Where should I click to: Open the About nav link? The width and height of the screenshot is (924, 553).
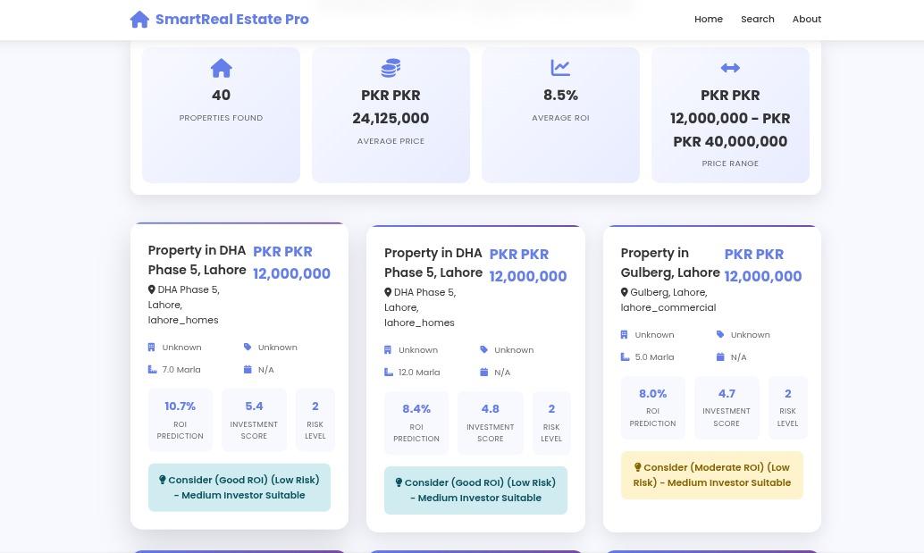pyautogui.click(x=806, y=19)
